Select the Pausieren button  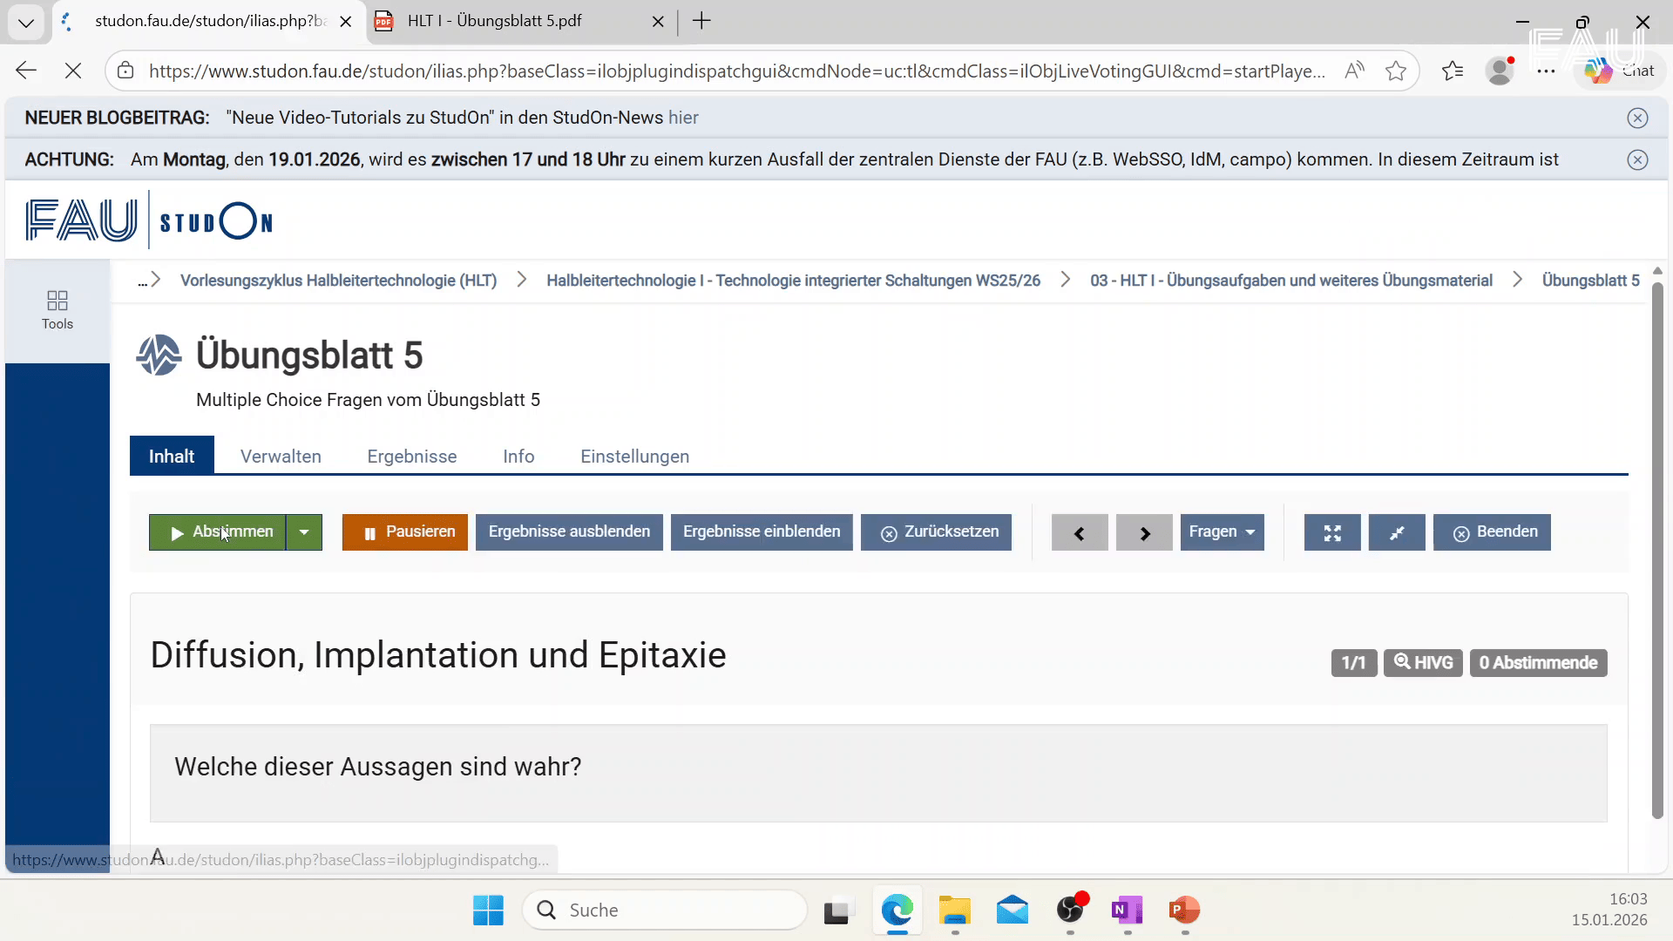[404, 531]
